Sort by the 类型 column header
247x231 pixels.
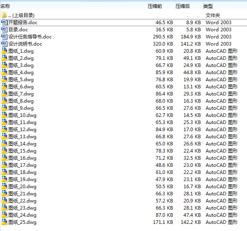[x=208, y=6]
